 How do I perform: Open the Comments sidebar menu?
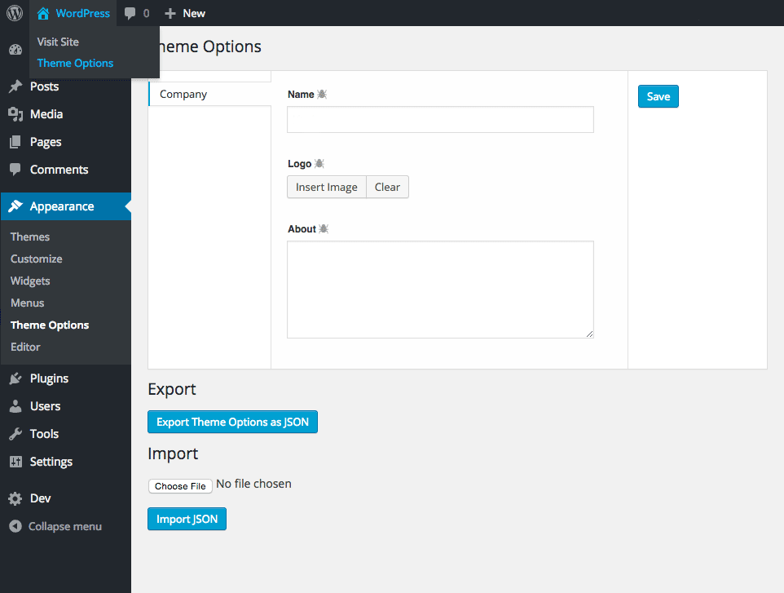point(65,170)
